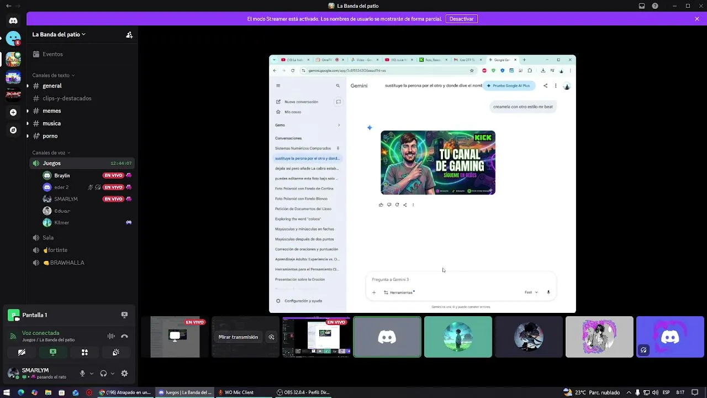Click Desactivar in the Streamer mode banner

[461, 19]
